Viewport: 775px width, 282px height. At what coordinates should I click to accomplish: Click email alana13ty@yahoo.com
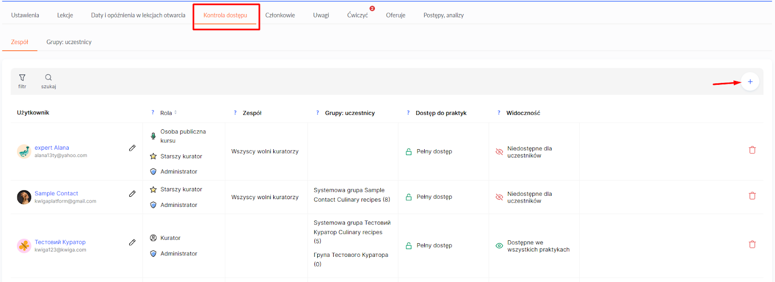tap(61, 156)
